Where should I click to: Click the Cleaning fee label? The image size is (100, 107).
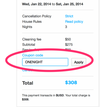point(32,39)
